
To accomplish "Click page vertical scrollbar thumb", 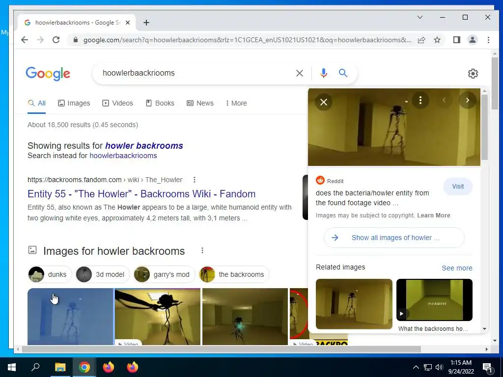I will click(495, 83).
